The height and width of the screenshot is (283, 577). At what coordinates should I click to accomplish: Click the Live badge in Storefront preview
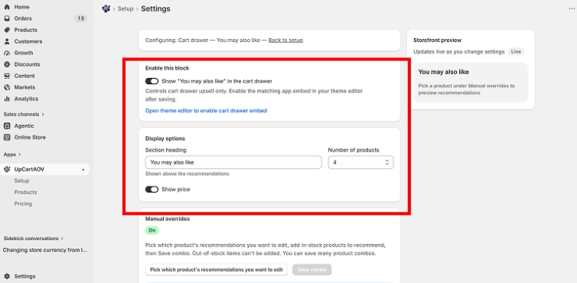[516, 51]
